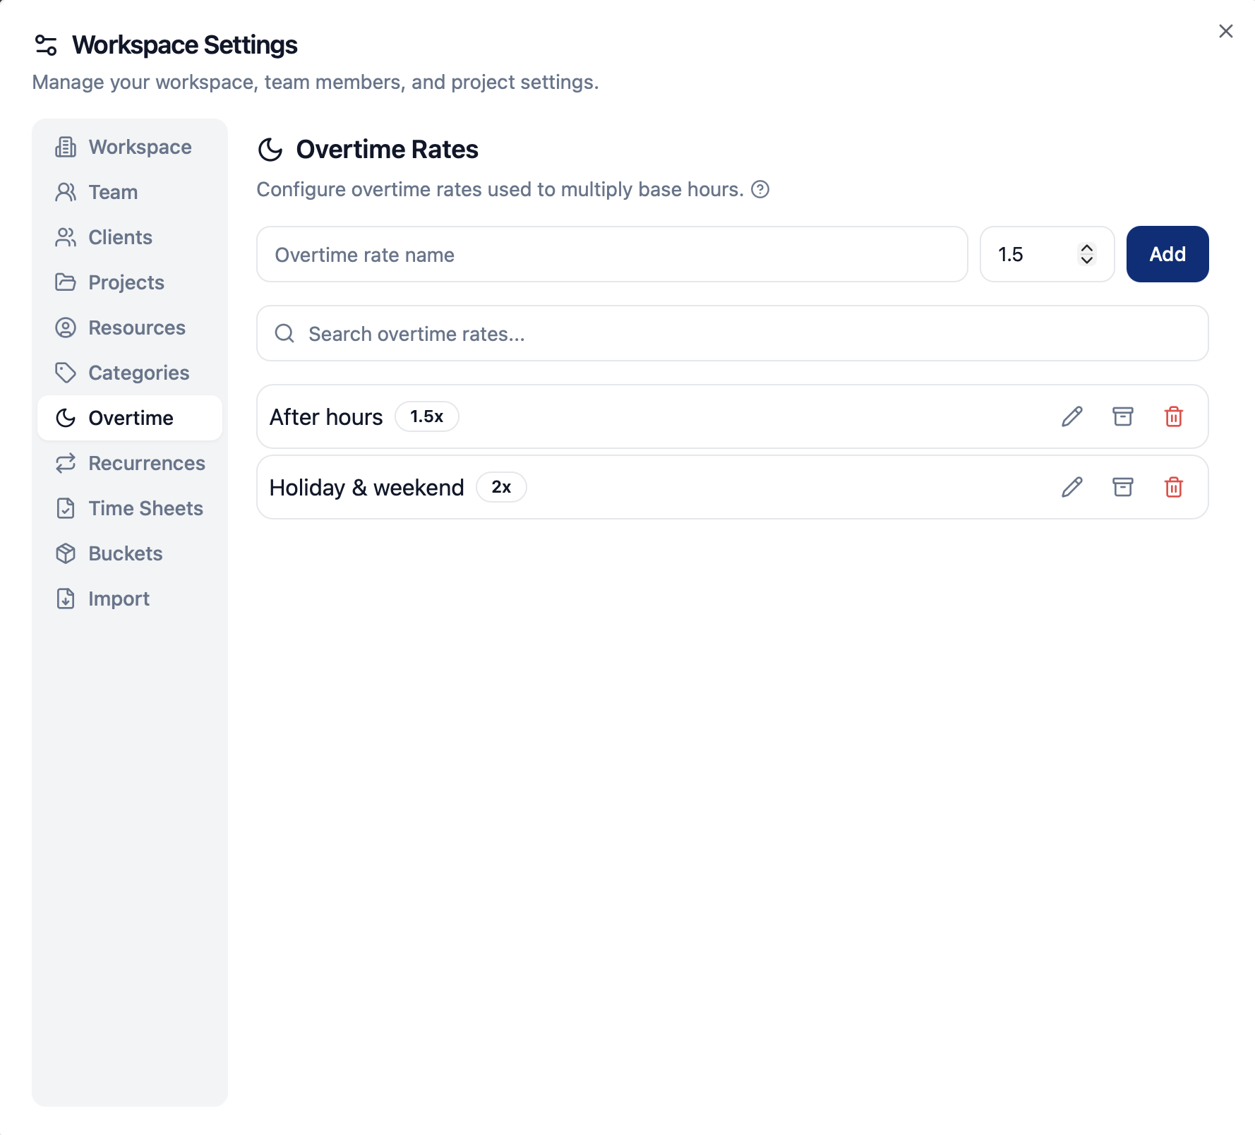Increase the multiplier with the stepper arrows
Viewport: 1255px width, 1135px height.
1087,248
